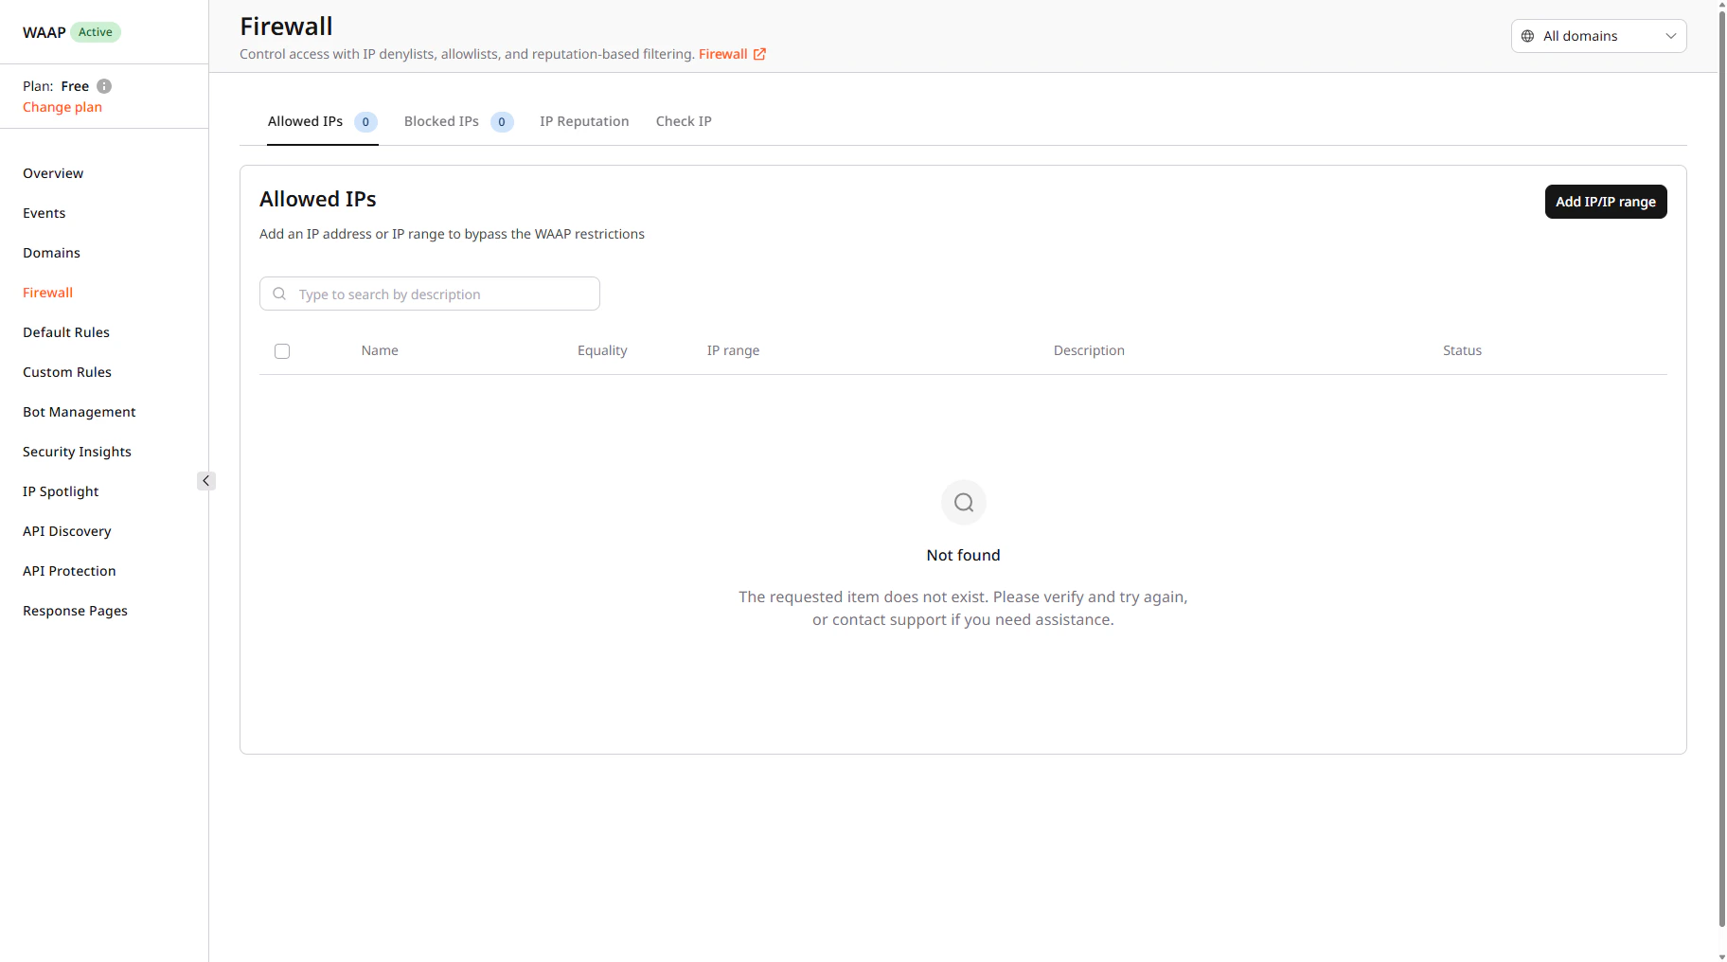Navigate to Response Pages
The image size is (1727, 962).
point(75,611)
